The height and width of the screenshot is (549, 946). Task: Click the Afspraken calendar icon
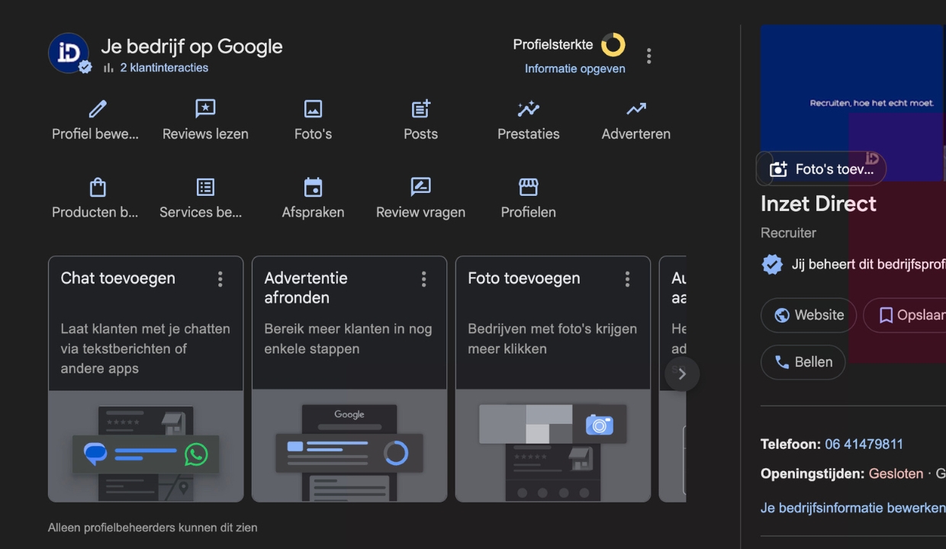[313, 188]
